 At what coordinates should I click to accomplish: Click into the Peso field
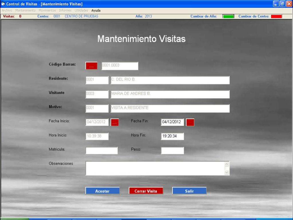(172, 150)
